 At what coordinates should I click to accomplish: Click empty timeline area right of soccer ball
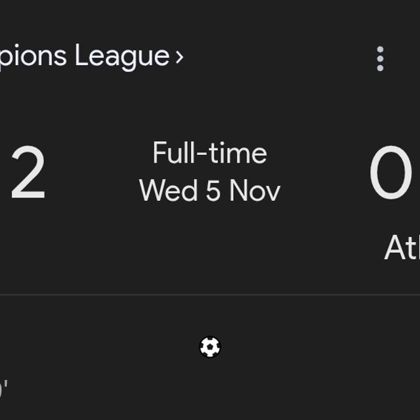[x=315, y=347]
